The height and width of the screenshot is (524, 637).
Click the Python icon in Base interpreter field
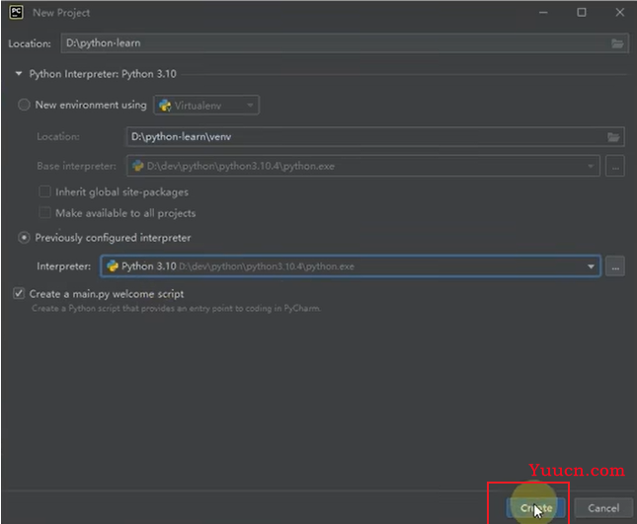[x=137, y=166]
